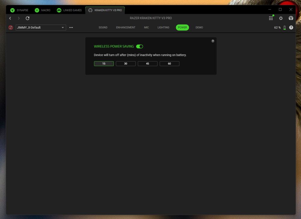Open the profile options ellipsis menu
Screen dimensions: 301x219
pyautogui.click(x=71, y=28)
